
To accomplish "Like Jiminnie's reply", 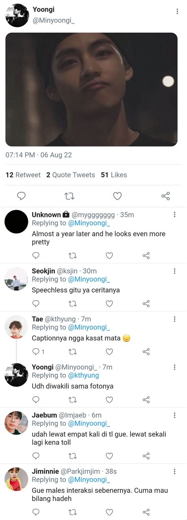I will pos(109,512).
